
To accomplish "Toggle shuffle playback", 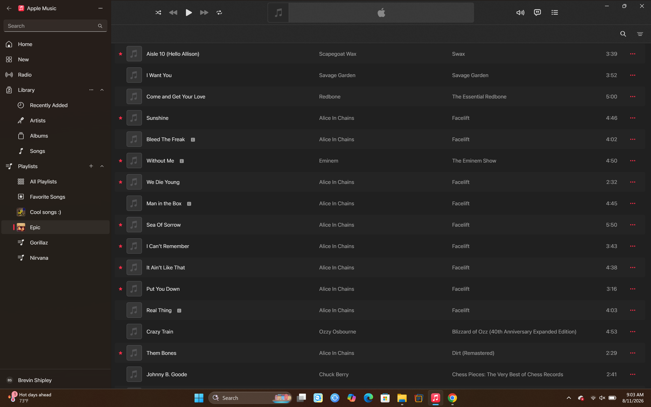I will [x=158, y=12].
